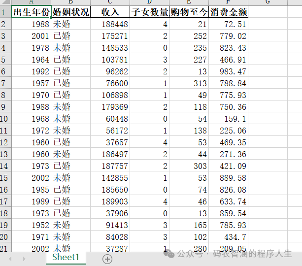The width and height of the screenshot is (302, 266).
Task: Click the previous sheet navigation arrow
Action: [10, 259]
